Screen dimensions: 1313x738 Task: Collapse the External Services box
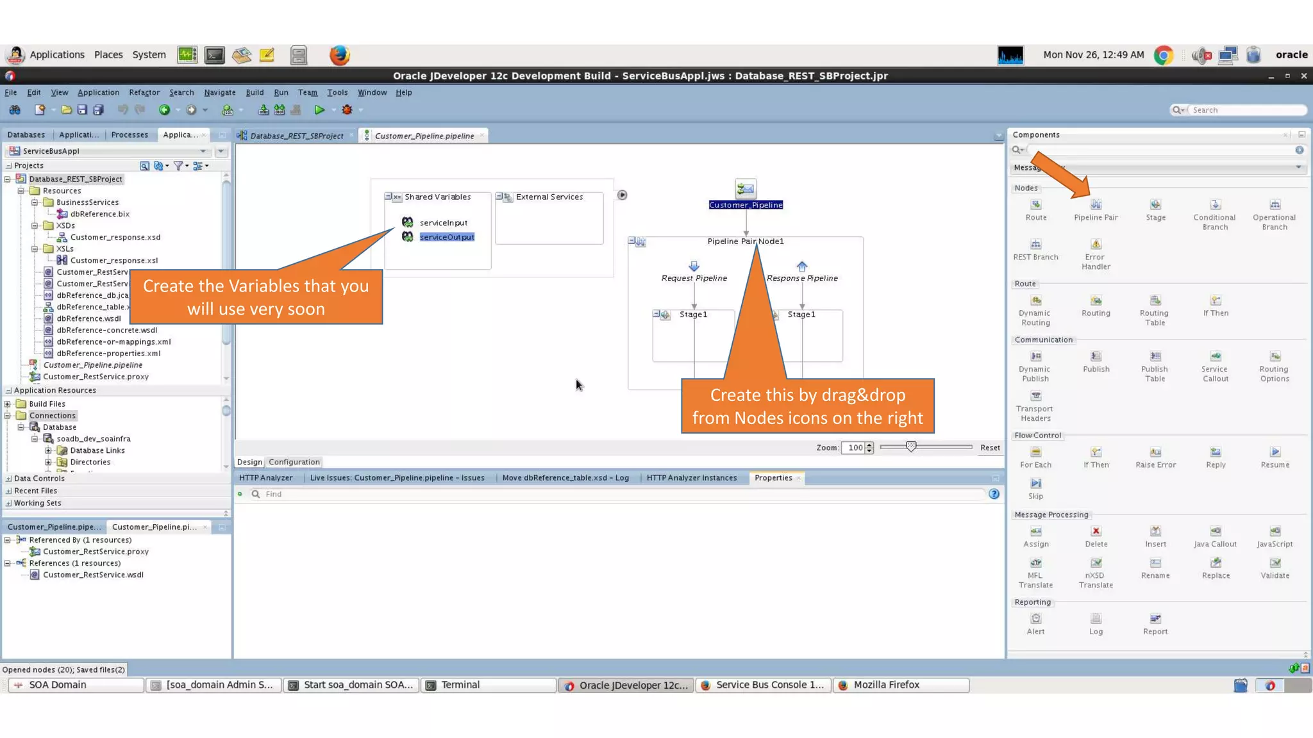[x=499, y=197]
